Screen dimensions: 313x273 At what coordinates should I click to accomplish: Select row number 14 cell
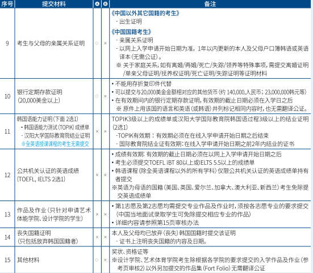pos(7,237)
